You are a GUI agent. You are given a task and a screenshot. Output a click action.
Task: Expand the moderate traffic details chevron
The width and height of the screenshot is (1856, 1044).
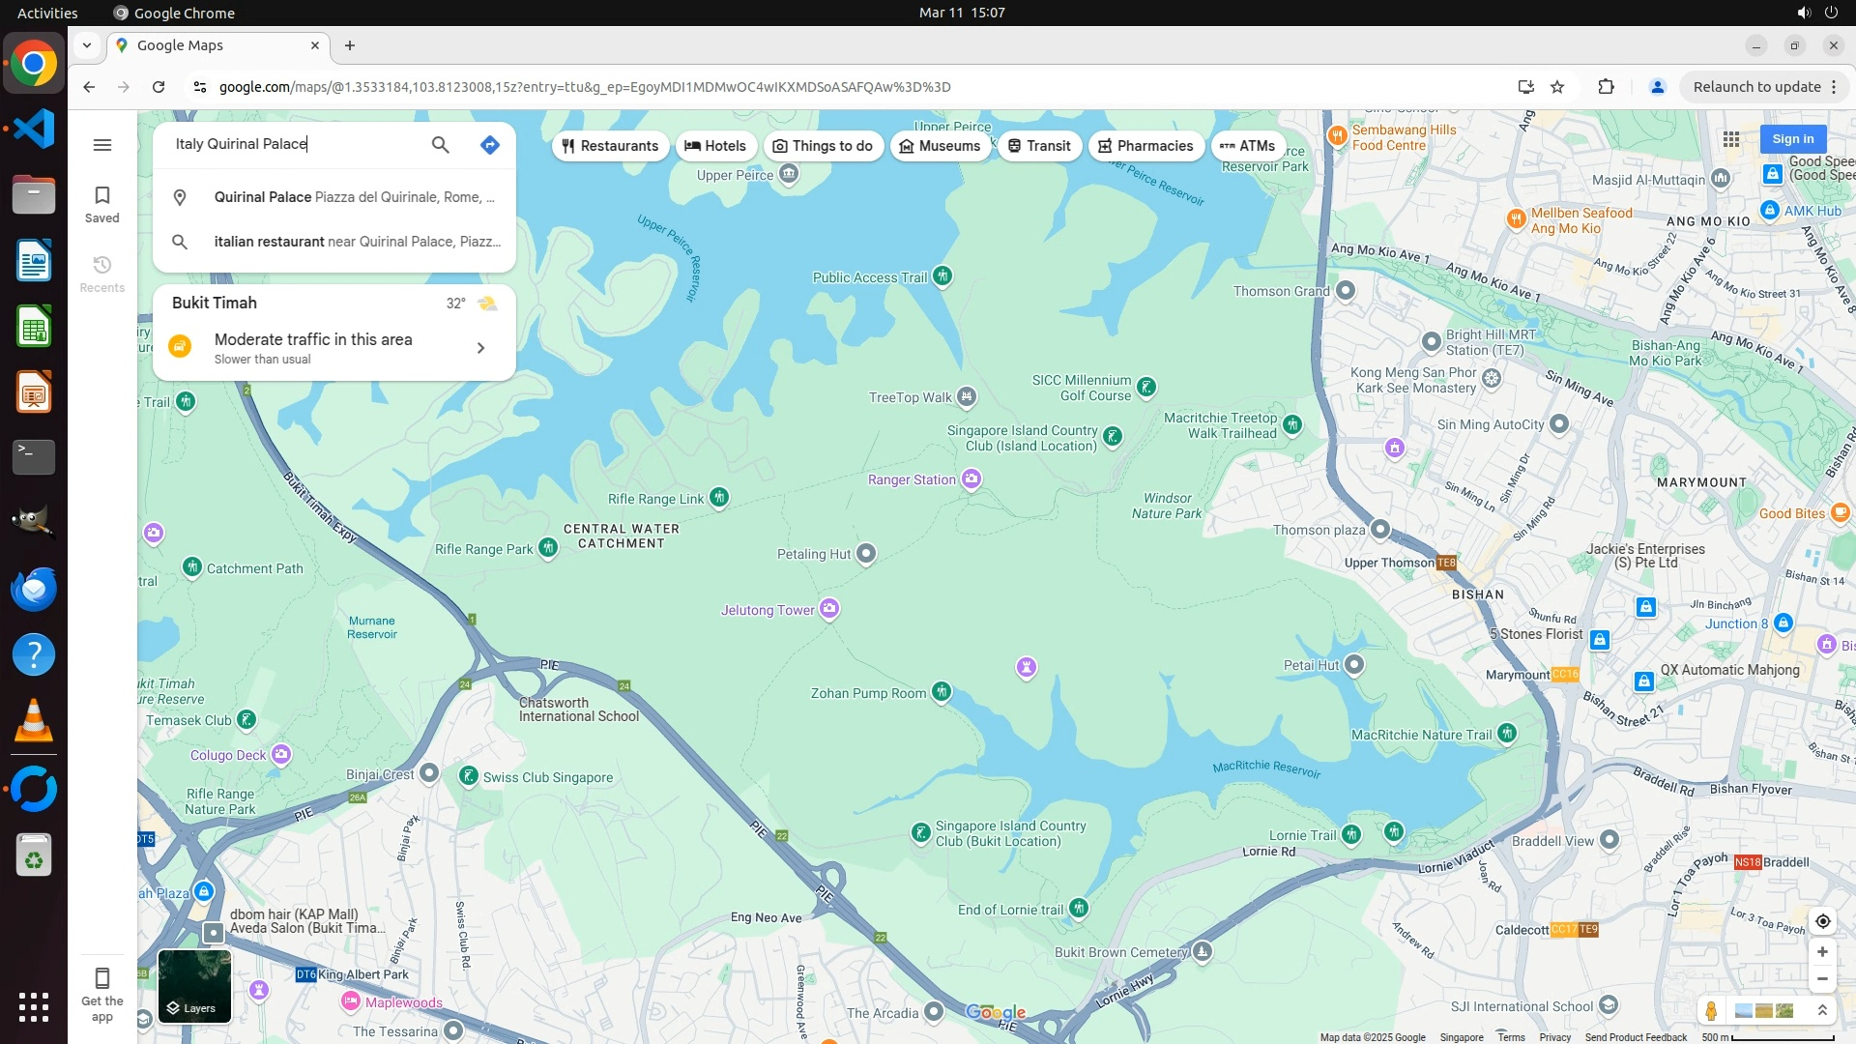tap(480, 348)
